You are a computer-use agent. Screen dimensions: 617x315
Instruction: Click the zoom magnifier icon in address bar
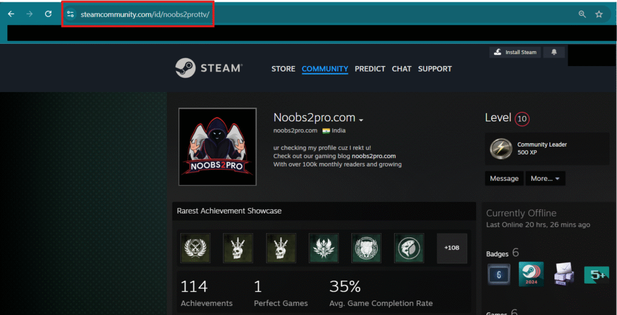(x=582, y=14)
